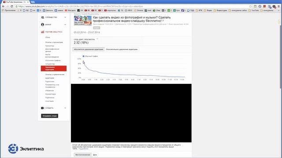
Task: Open Просмотры report in sidebar
Action: 50,46
